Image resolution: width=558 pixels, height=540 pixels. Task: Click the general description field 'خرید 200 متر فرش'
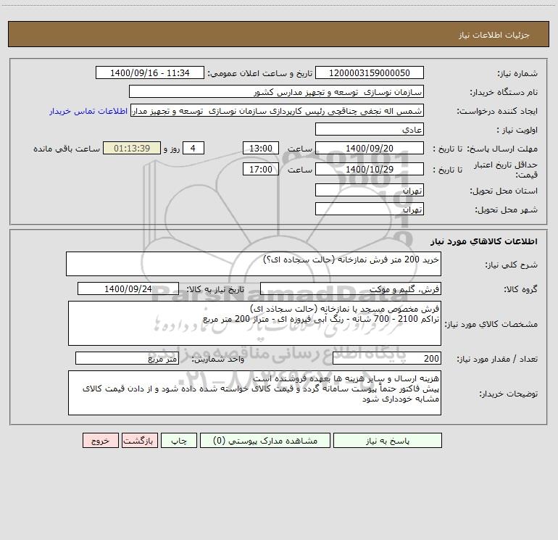tap(254, 264)
